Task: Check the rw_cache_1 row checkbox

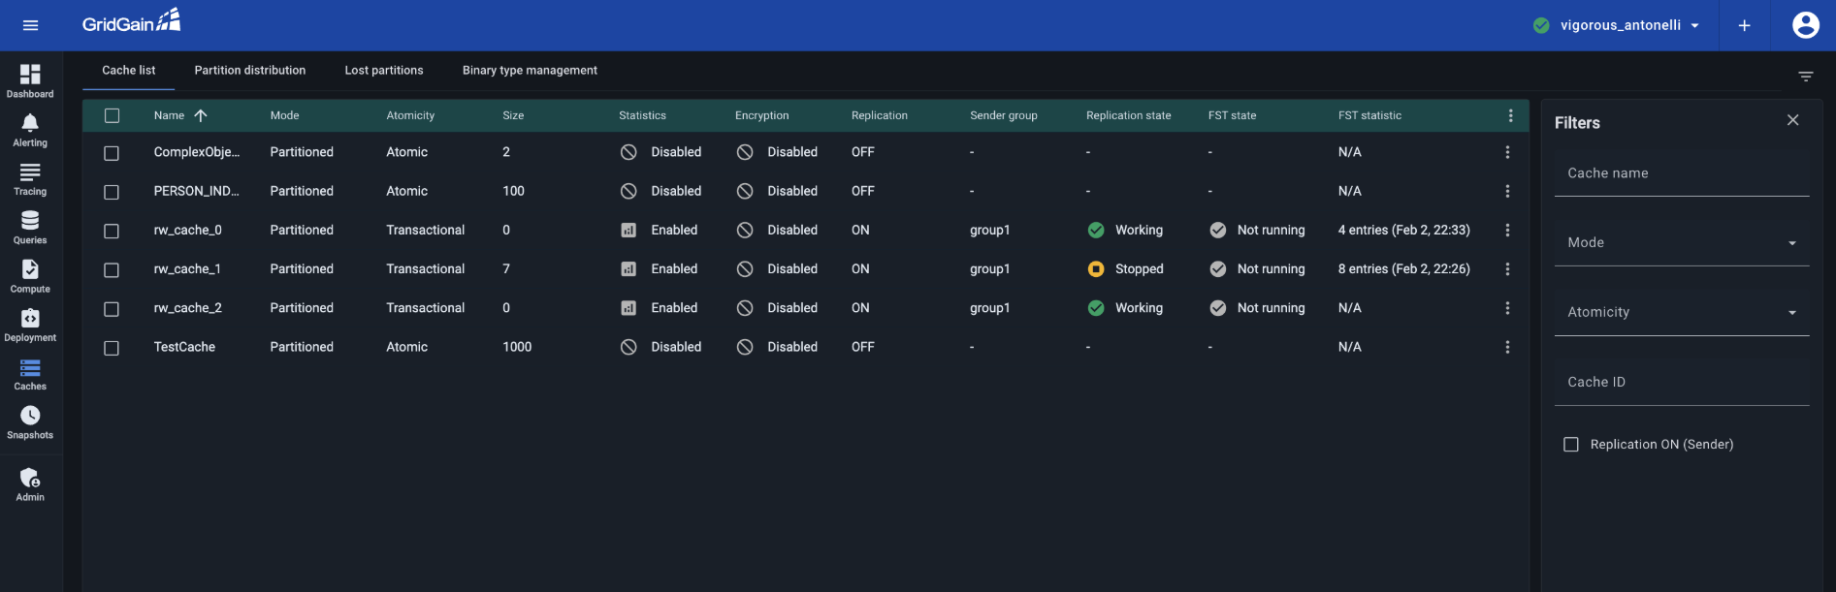Action: (112, 269)
